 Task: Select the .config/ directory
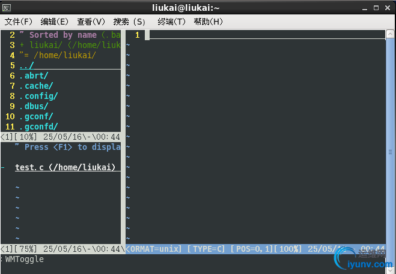[x=38, y=96]
